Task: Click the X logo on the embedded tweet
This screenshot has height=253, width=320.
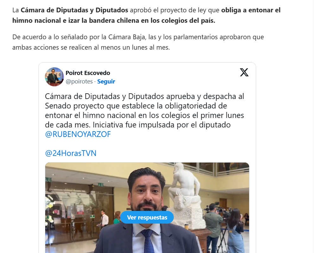Action: click(244, 72)
